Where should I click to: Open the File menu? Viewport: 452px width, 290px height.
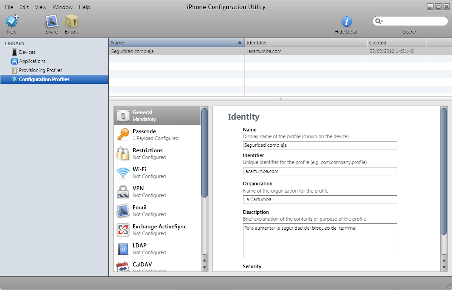(9, 7)
